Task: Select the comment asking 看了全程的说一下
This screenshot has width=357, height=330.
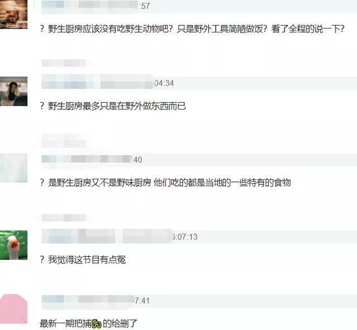Action: (x=192, y=29)
